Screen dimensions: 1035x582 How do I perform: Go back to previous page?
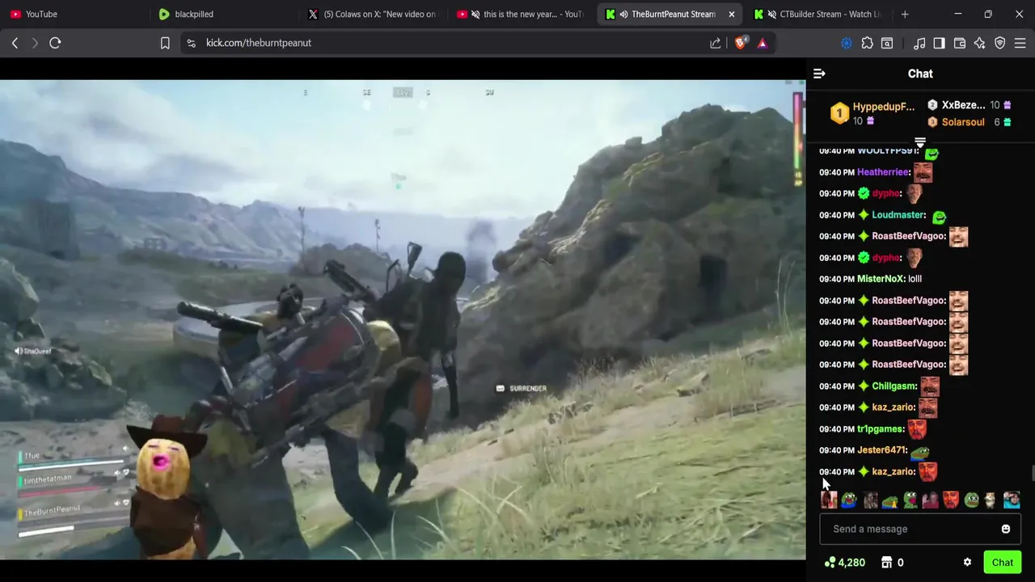click(15, 43)
